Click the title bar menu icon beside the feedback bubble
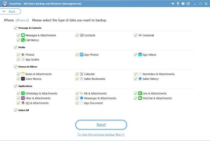Image resolution: width=210 pixels, height=141 pixels. 188,4
